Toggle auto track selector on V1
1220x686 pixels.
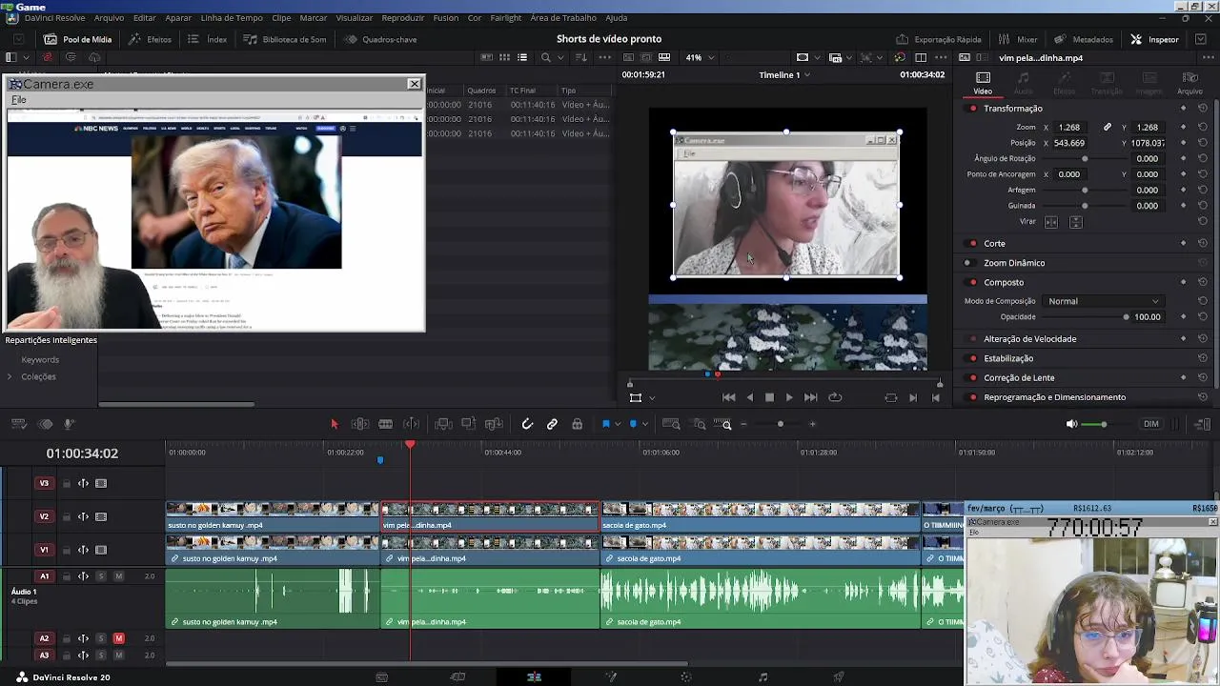point(83,550)
